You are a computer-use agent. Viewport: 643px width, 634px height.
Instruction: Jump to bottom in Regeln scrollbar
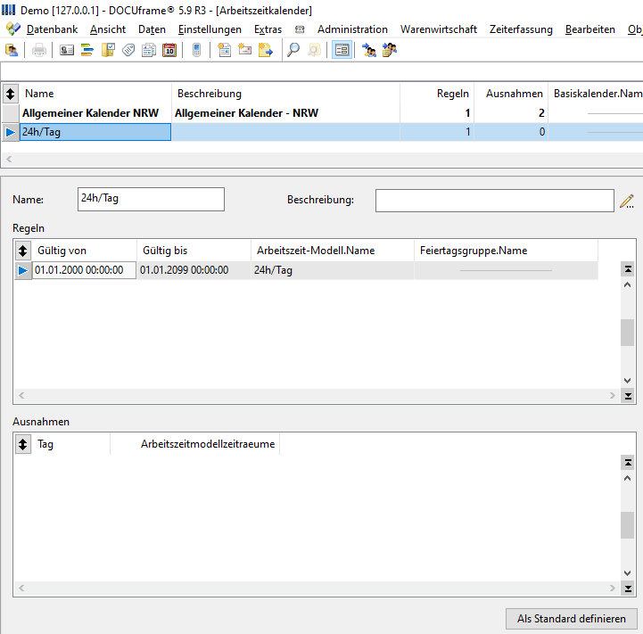click(628, 396)
